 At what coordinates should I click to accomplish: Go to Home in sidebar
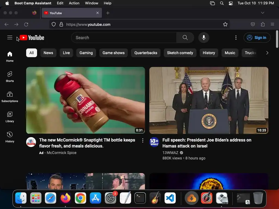click(x=10, y=57)
